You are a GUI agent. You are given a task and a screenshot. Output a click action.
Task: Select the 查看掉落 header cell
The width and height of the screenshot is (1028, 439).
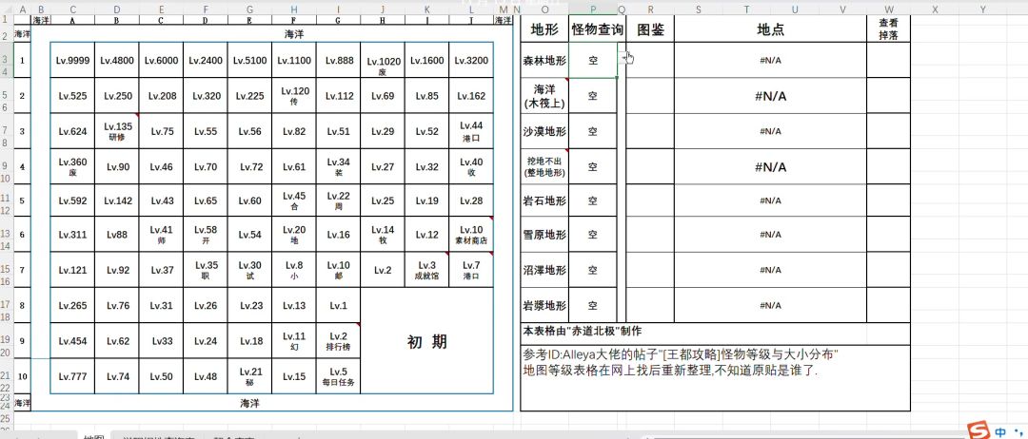tap(887, 29)
